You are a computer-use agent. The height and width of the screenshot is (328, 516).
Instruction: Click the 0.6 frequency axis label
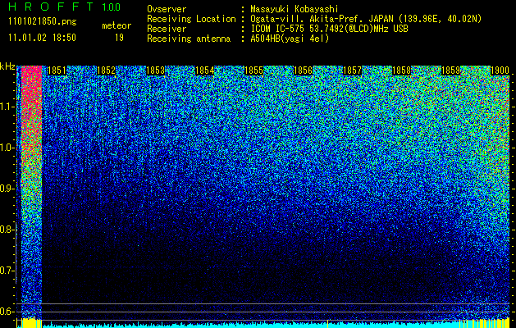click(7, 312)
